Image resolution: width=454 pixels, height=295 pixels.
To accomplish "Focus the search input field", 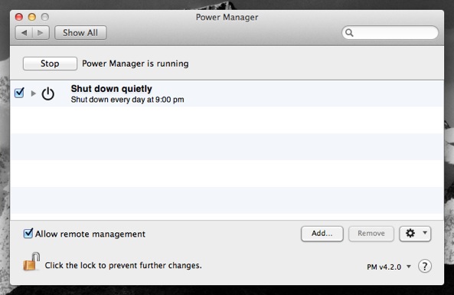I will 390,33.
